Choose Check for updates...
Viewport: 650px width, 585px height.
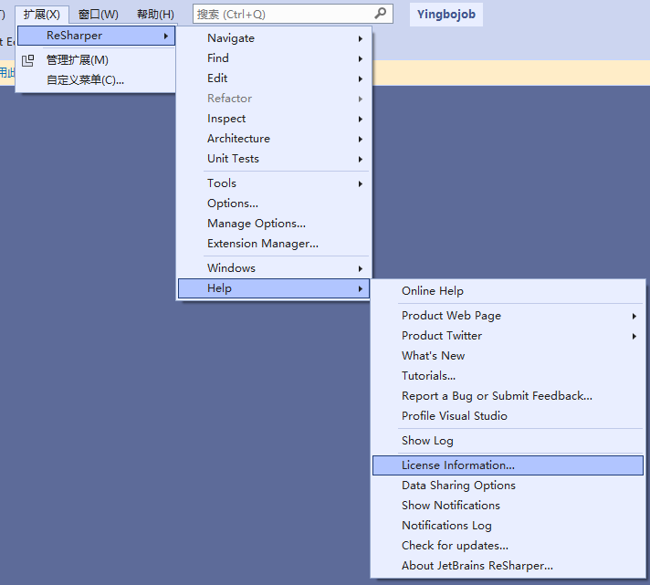[x=508, y=546]
